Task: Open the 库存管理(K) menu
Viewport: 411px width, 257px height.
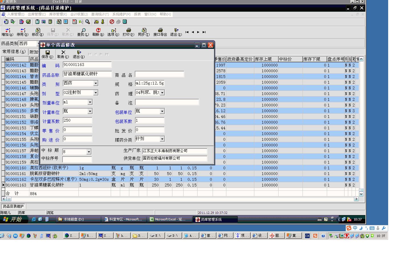Action: [x=58, y=14]
